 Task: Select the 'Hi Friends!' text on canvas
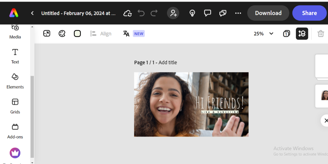220,103
